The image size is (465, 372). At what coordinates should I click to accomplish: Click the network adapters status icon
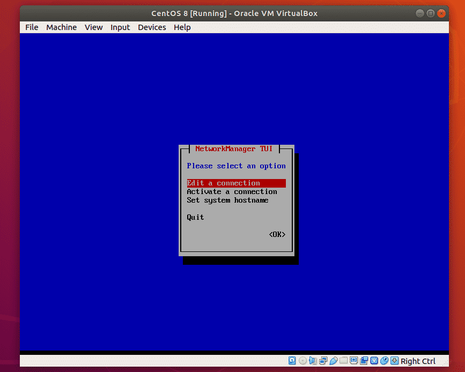click(x=323, y=360)
